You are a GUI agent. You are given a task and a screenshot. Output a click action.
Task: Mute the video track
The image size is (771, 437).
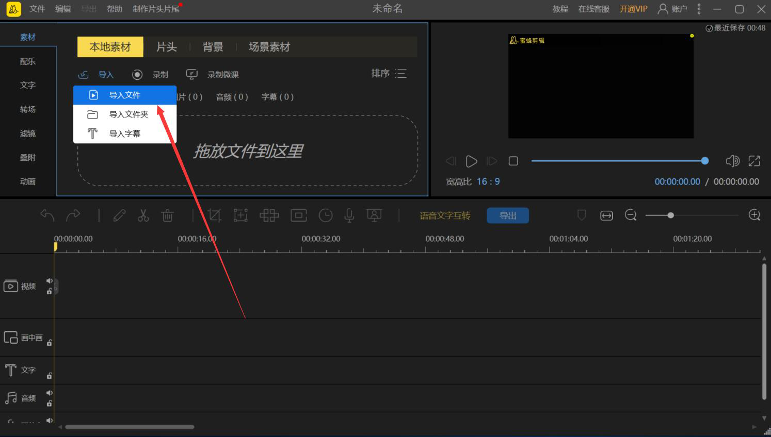tap(50, 281)
